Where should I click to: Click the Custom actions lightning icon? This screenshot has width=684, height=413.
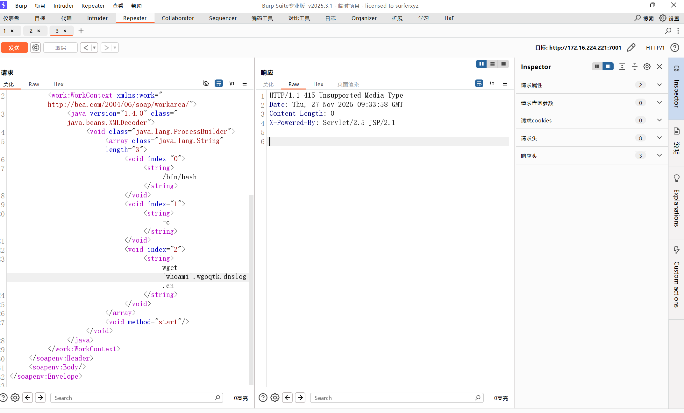point(676,250)
